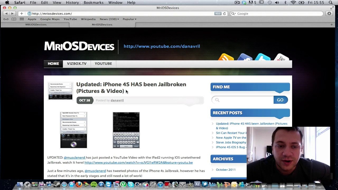The width and height of the screenshot is (338, 190).
Task: Click the Dropbox menu bar icon
Action: point(244,3)
